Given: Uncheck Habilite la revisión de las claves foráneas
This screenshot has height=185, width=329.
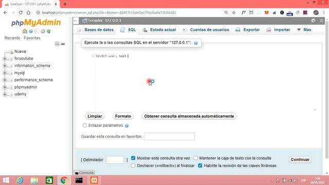Looking at the screenshot, I should click(200, 165).
